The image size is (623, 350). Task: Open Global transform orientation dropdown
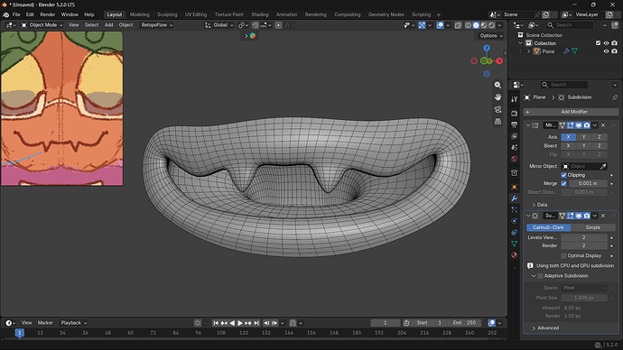pyautogui.click(x=219, y=25)
